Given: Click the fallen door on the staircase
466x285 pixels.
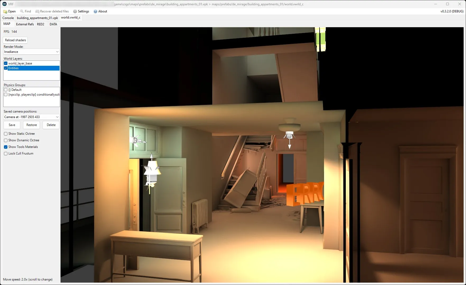Looking at the screenshot, I should pyautogui.click(x=241, y=188).
